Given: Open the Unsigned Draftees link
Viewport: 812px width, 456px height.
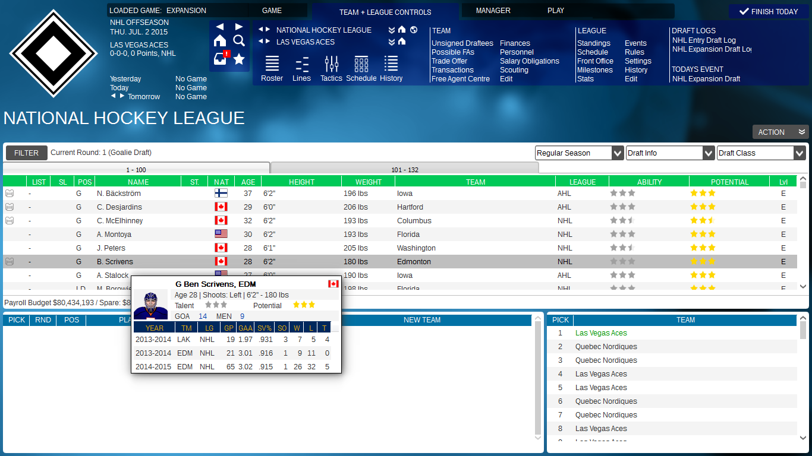Looking at the screenshot, I should click(462, 43).
